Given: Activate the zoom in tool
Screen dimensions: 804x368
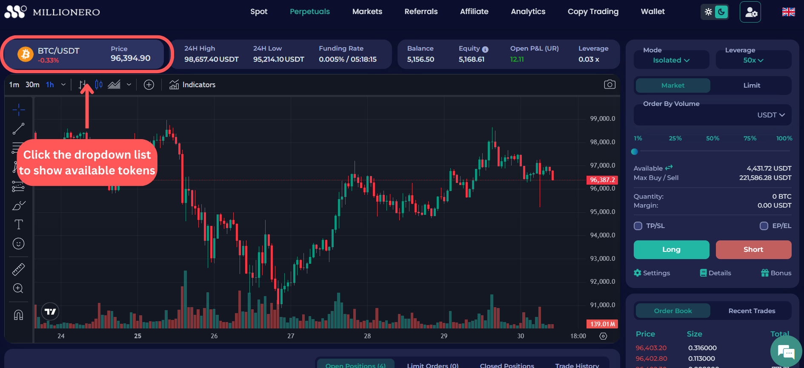Looking at the screenshot, I should click(18, 288).
